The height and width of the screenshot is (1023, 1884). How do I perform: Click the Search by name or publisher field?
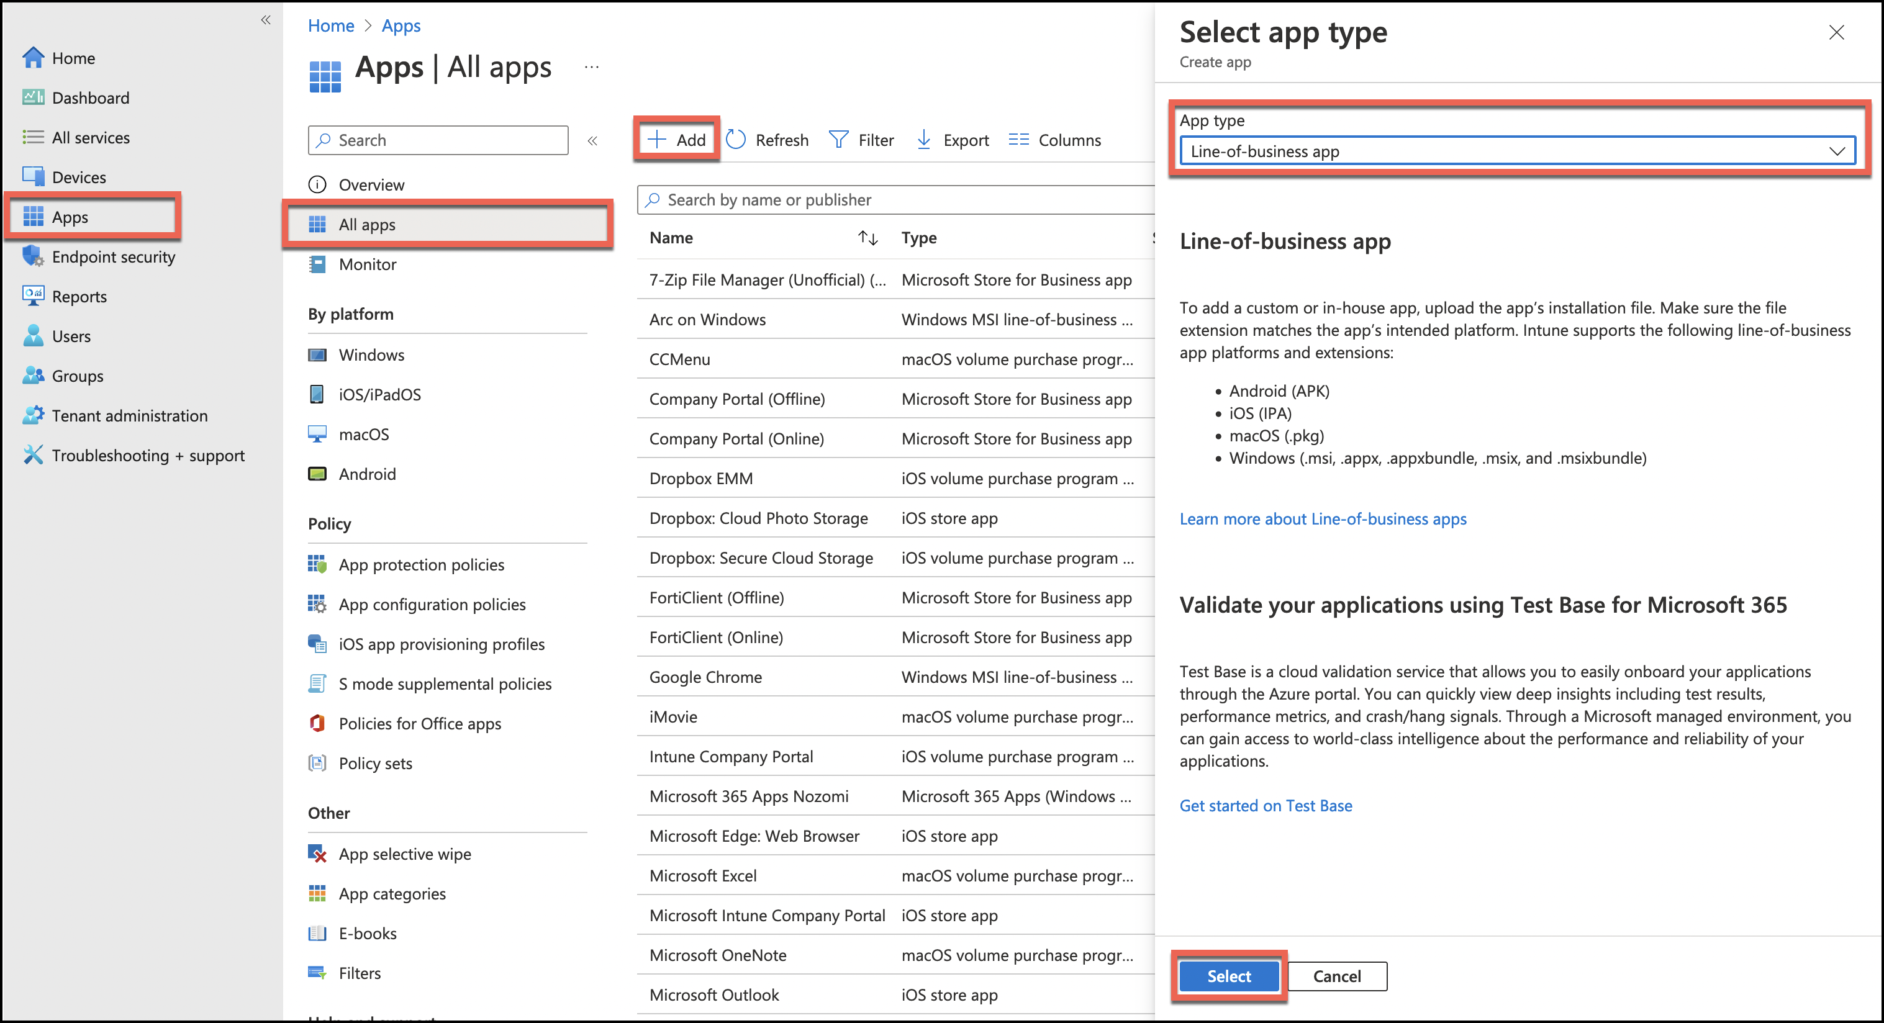point(896,200)
